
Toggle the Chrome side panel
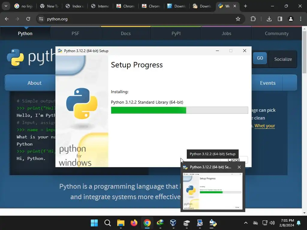click(x=280, y=19)
